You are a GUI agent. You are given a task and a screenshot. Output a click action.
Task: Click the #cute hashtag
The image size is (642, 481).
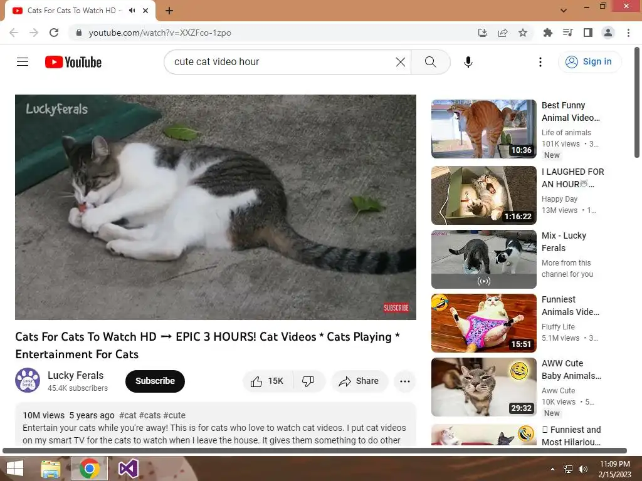(x=174, y=416)
